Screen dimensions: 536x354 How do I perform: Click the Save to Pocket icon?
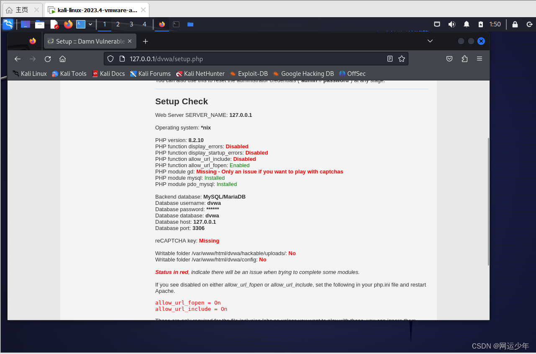point(449,59)
